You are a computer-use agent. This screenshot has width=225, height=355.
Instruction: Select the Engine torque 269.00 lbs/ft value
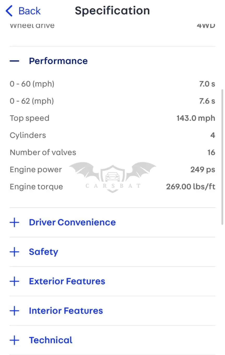pos(191,187)
